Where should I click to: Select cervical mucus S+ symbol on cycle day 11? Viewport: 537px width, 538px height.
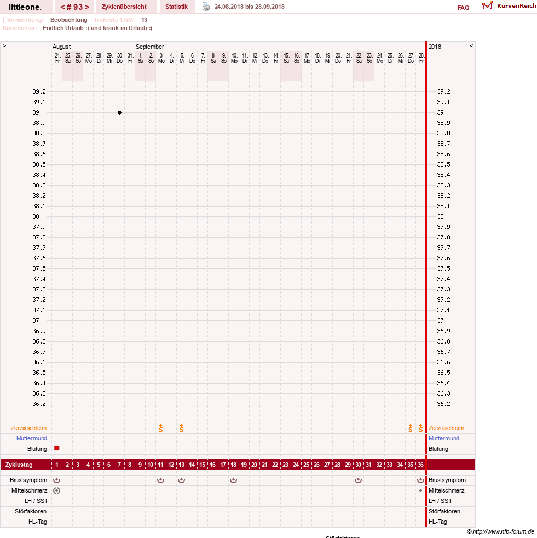point(161,428)
